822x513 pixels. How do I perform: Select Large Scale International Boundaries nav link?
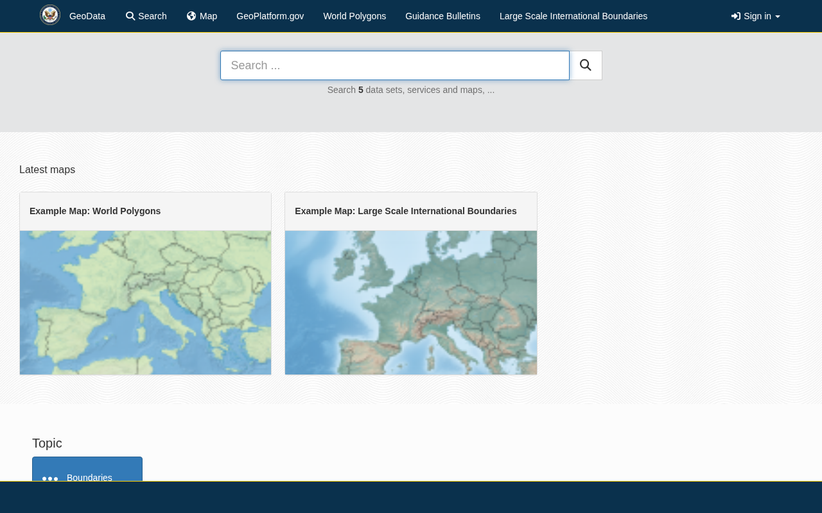(573, 16)
